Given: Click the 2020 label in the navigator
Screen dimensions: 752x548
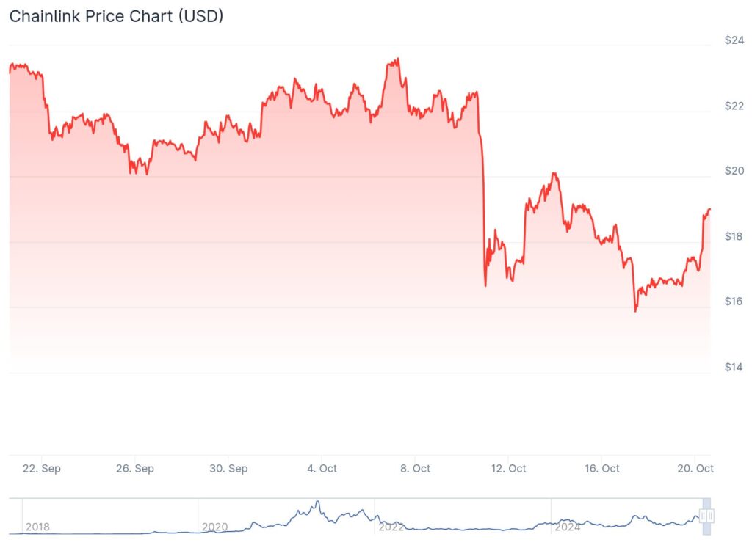Looking at the screenshot, I should click(x=213, y=527).
